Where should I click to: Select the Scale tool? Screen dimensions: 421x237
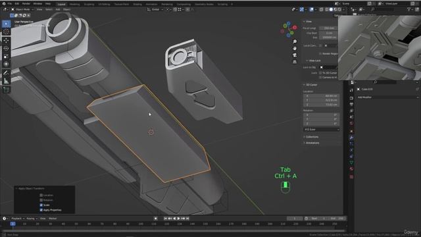[6, 56]
